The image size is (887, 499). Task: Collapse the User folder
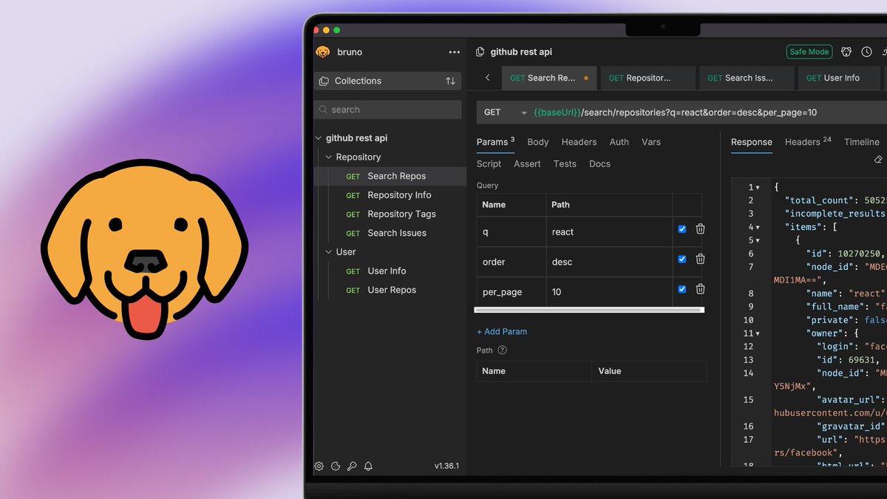pos(329,252)
